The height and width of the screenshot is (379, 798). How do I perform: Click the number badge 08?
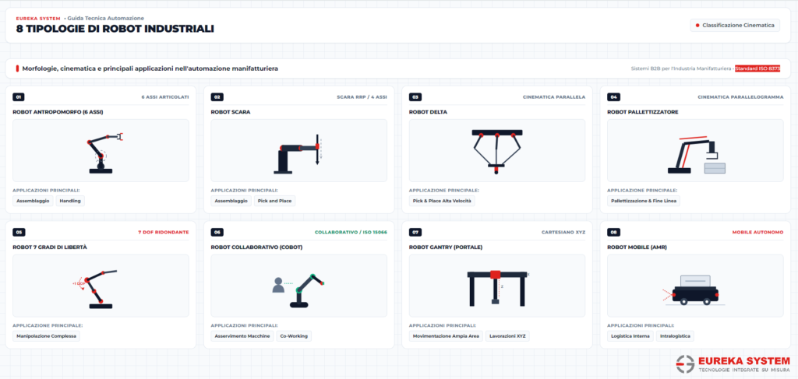tap(614, 232)
